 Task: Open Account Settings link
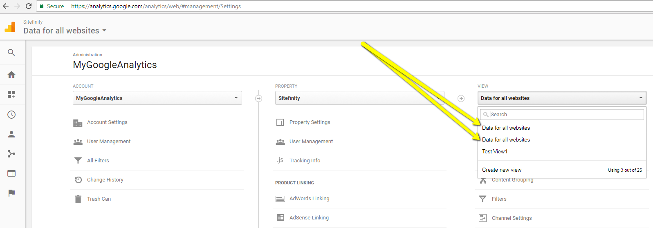(107, 122)
